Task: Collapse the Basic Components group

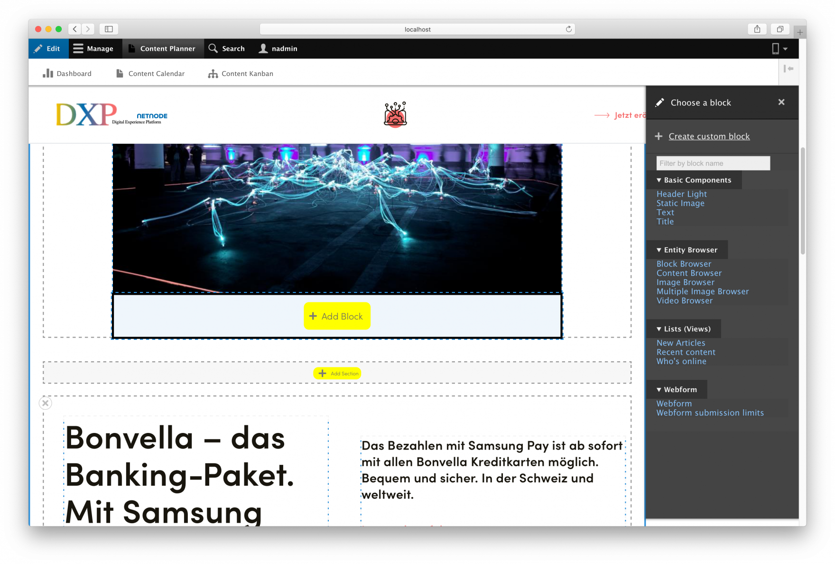Action: click(695, 180)
